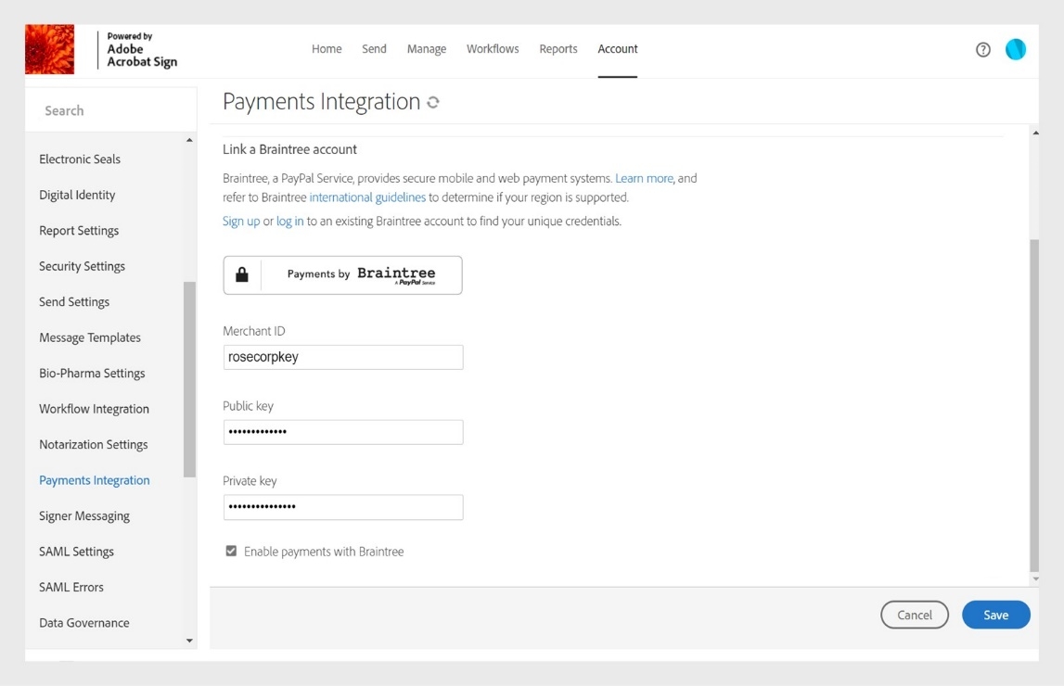Select Security Settings in the sidebar
Screen dimensions: 1064x686
click(x=82, y=266)
